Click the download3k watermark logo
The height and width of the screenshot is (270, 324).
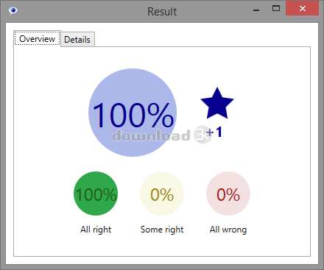(161, 135)
